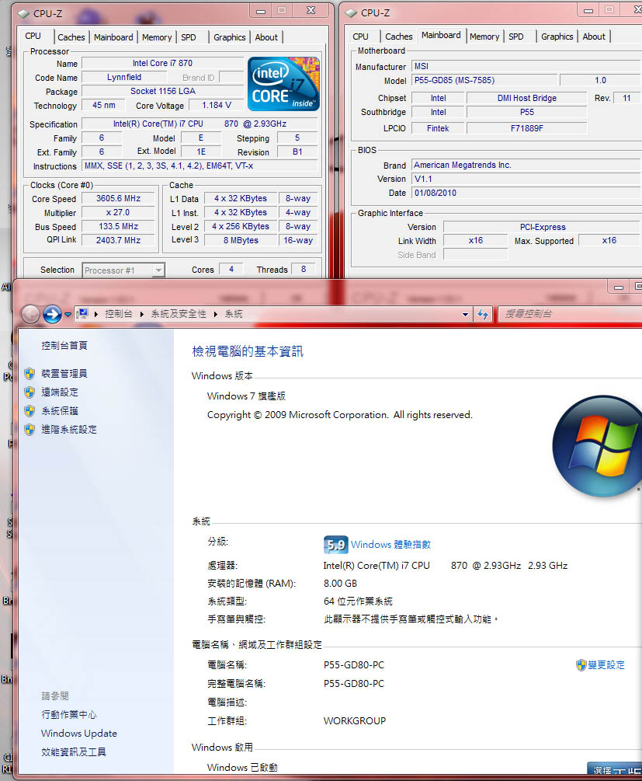Expand breadcrumb arrow after 系統及安全性
This screenshot has width=642, height=781.
click(216, 314)
